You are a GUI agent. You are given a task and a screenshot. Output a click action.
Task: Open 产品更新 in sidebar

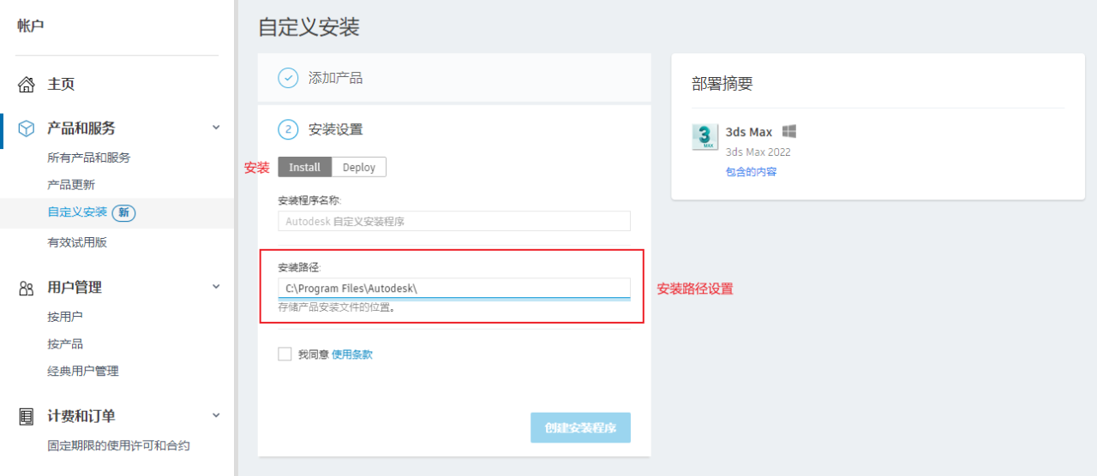[71, 185]
